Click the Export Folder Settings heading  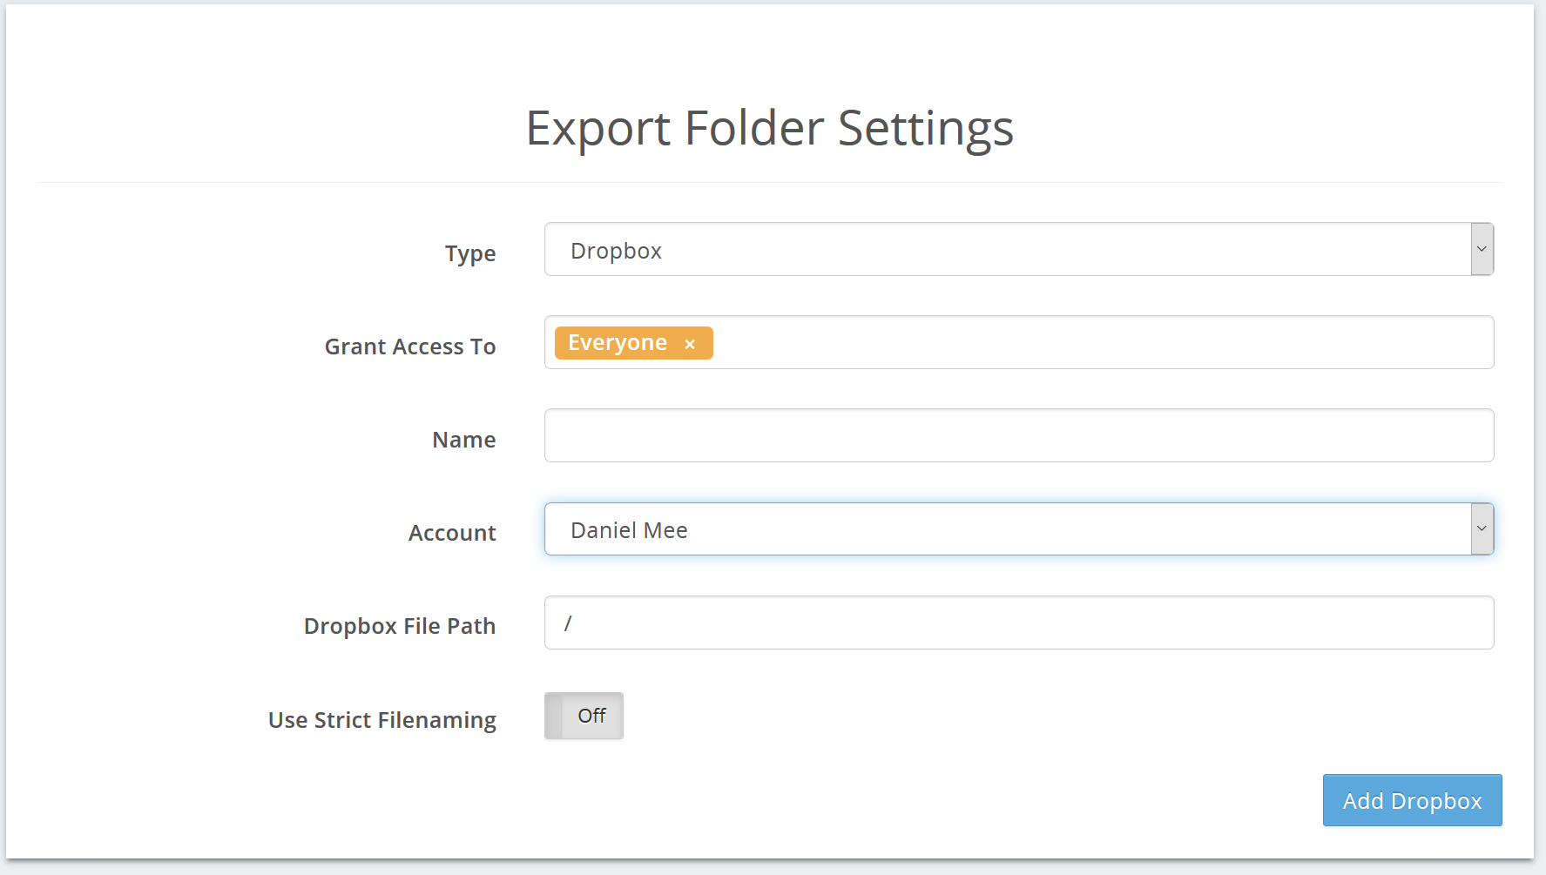point(770,128)
